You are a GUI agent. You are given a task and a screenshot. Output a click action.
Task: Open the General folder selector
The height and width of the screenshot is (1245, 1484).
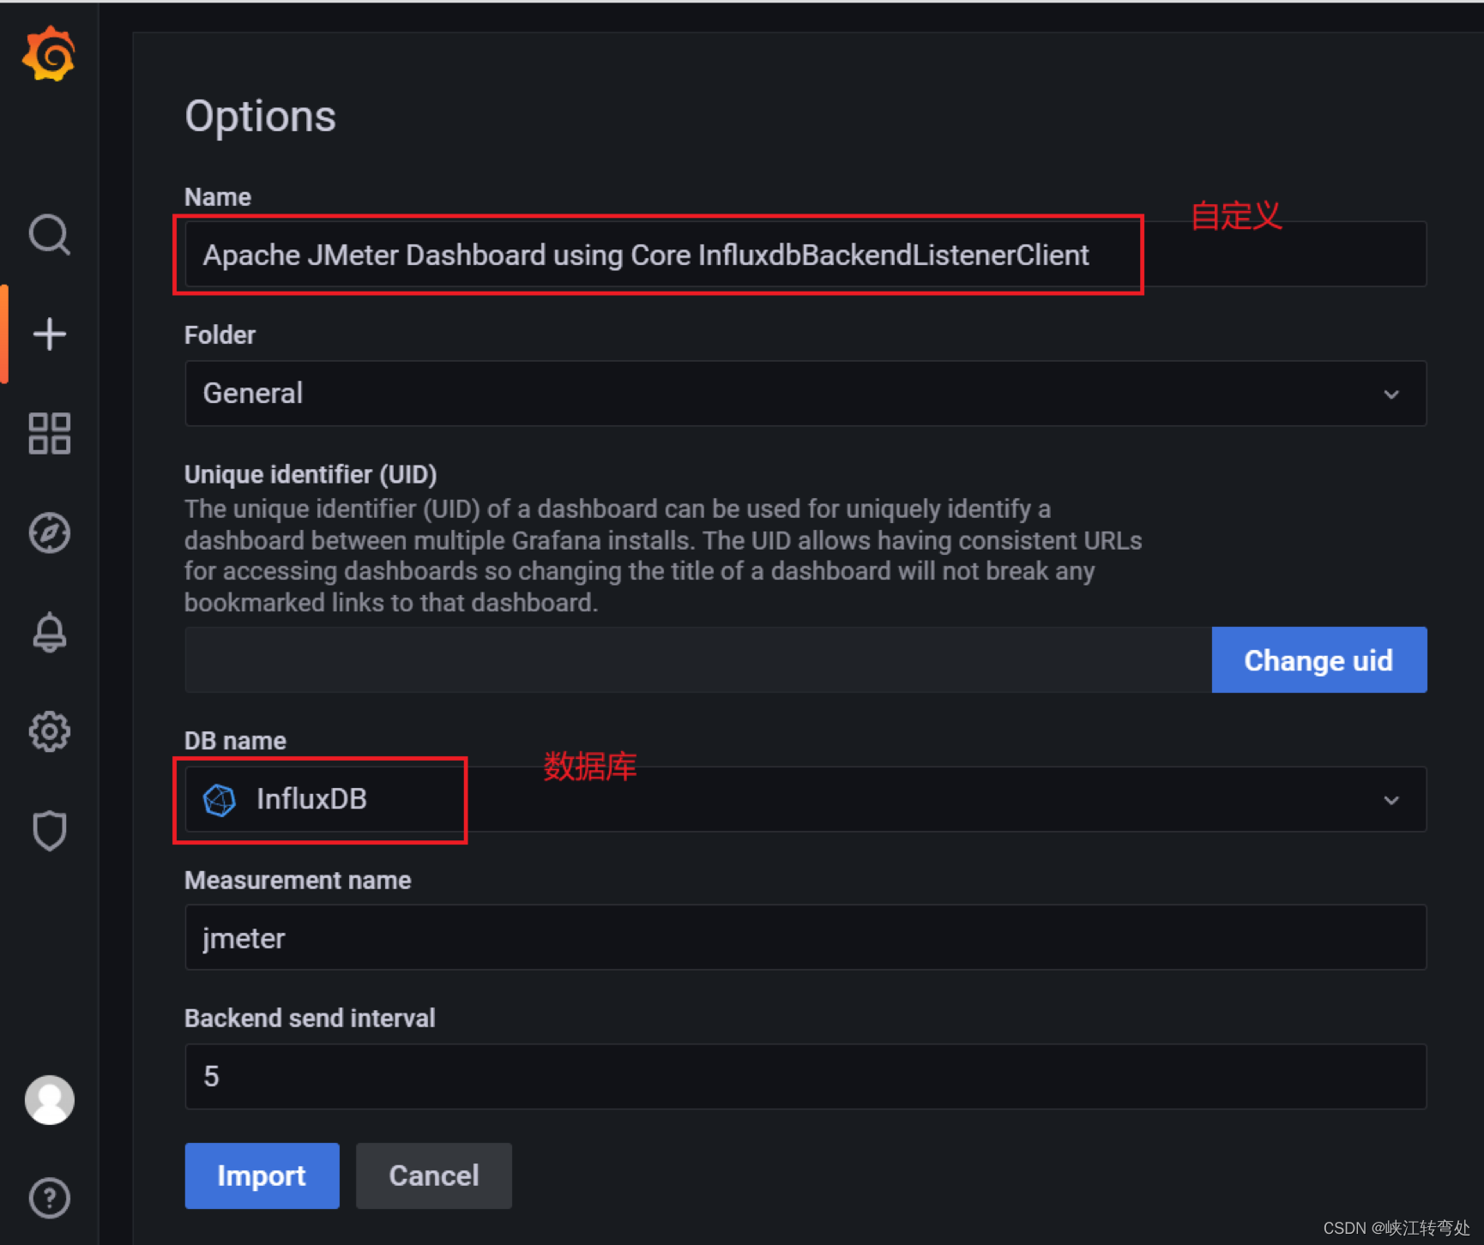(x=805, y=394)
